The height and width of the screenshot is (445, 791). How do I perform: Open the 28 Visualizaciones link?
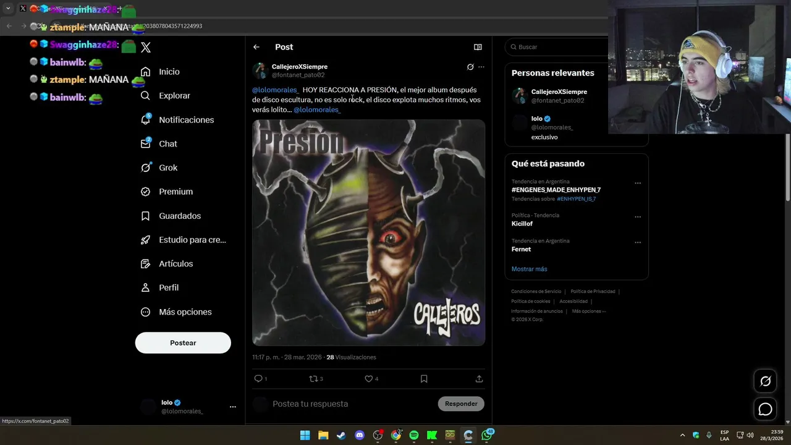click(351, 357)
